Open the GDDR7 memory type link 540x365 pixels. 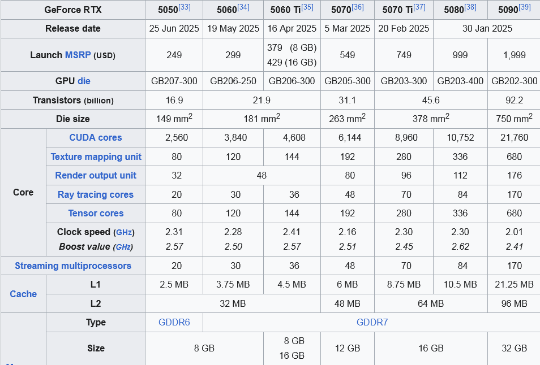tap(372, 322)
